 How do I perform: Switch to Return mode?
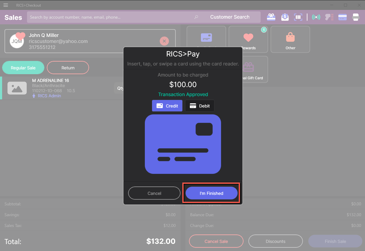tap(68, 68)
